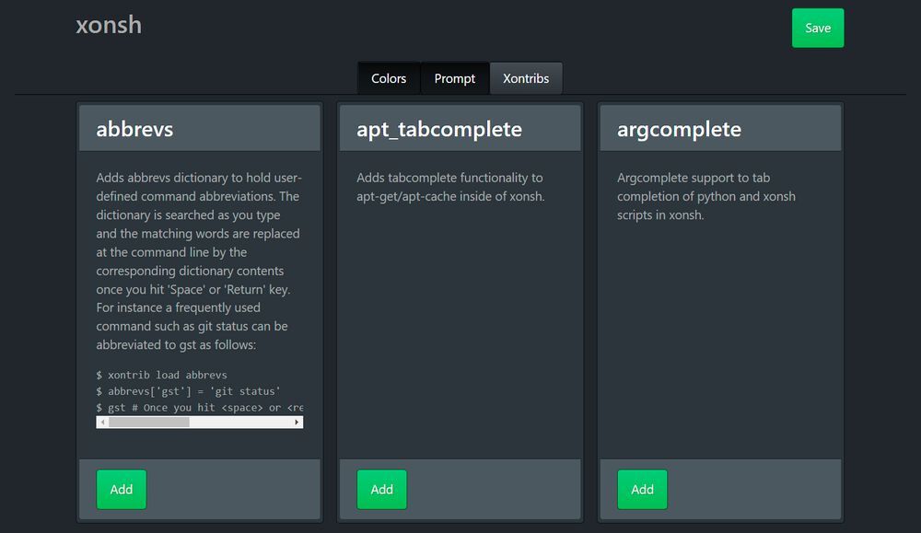Click the abbrevs['gst'] assignment code line

[188, 391]
